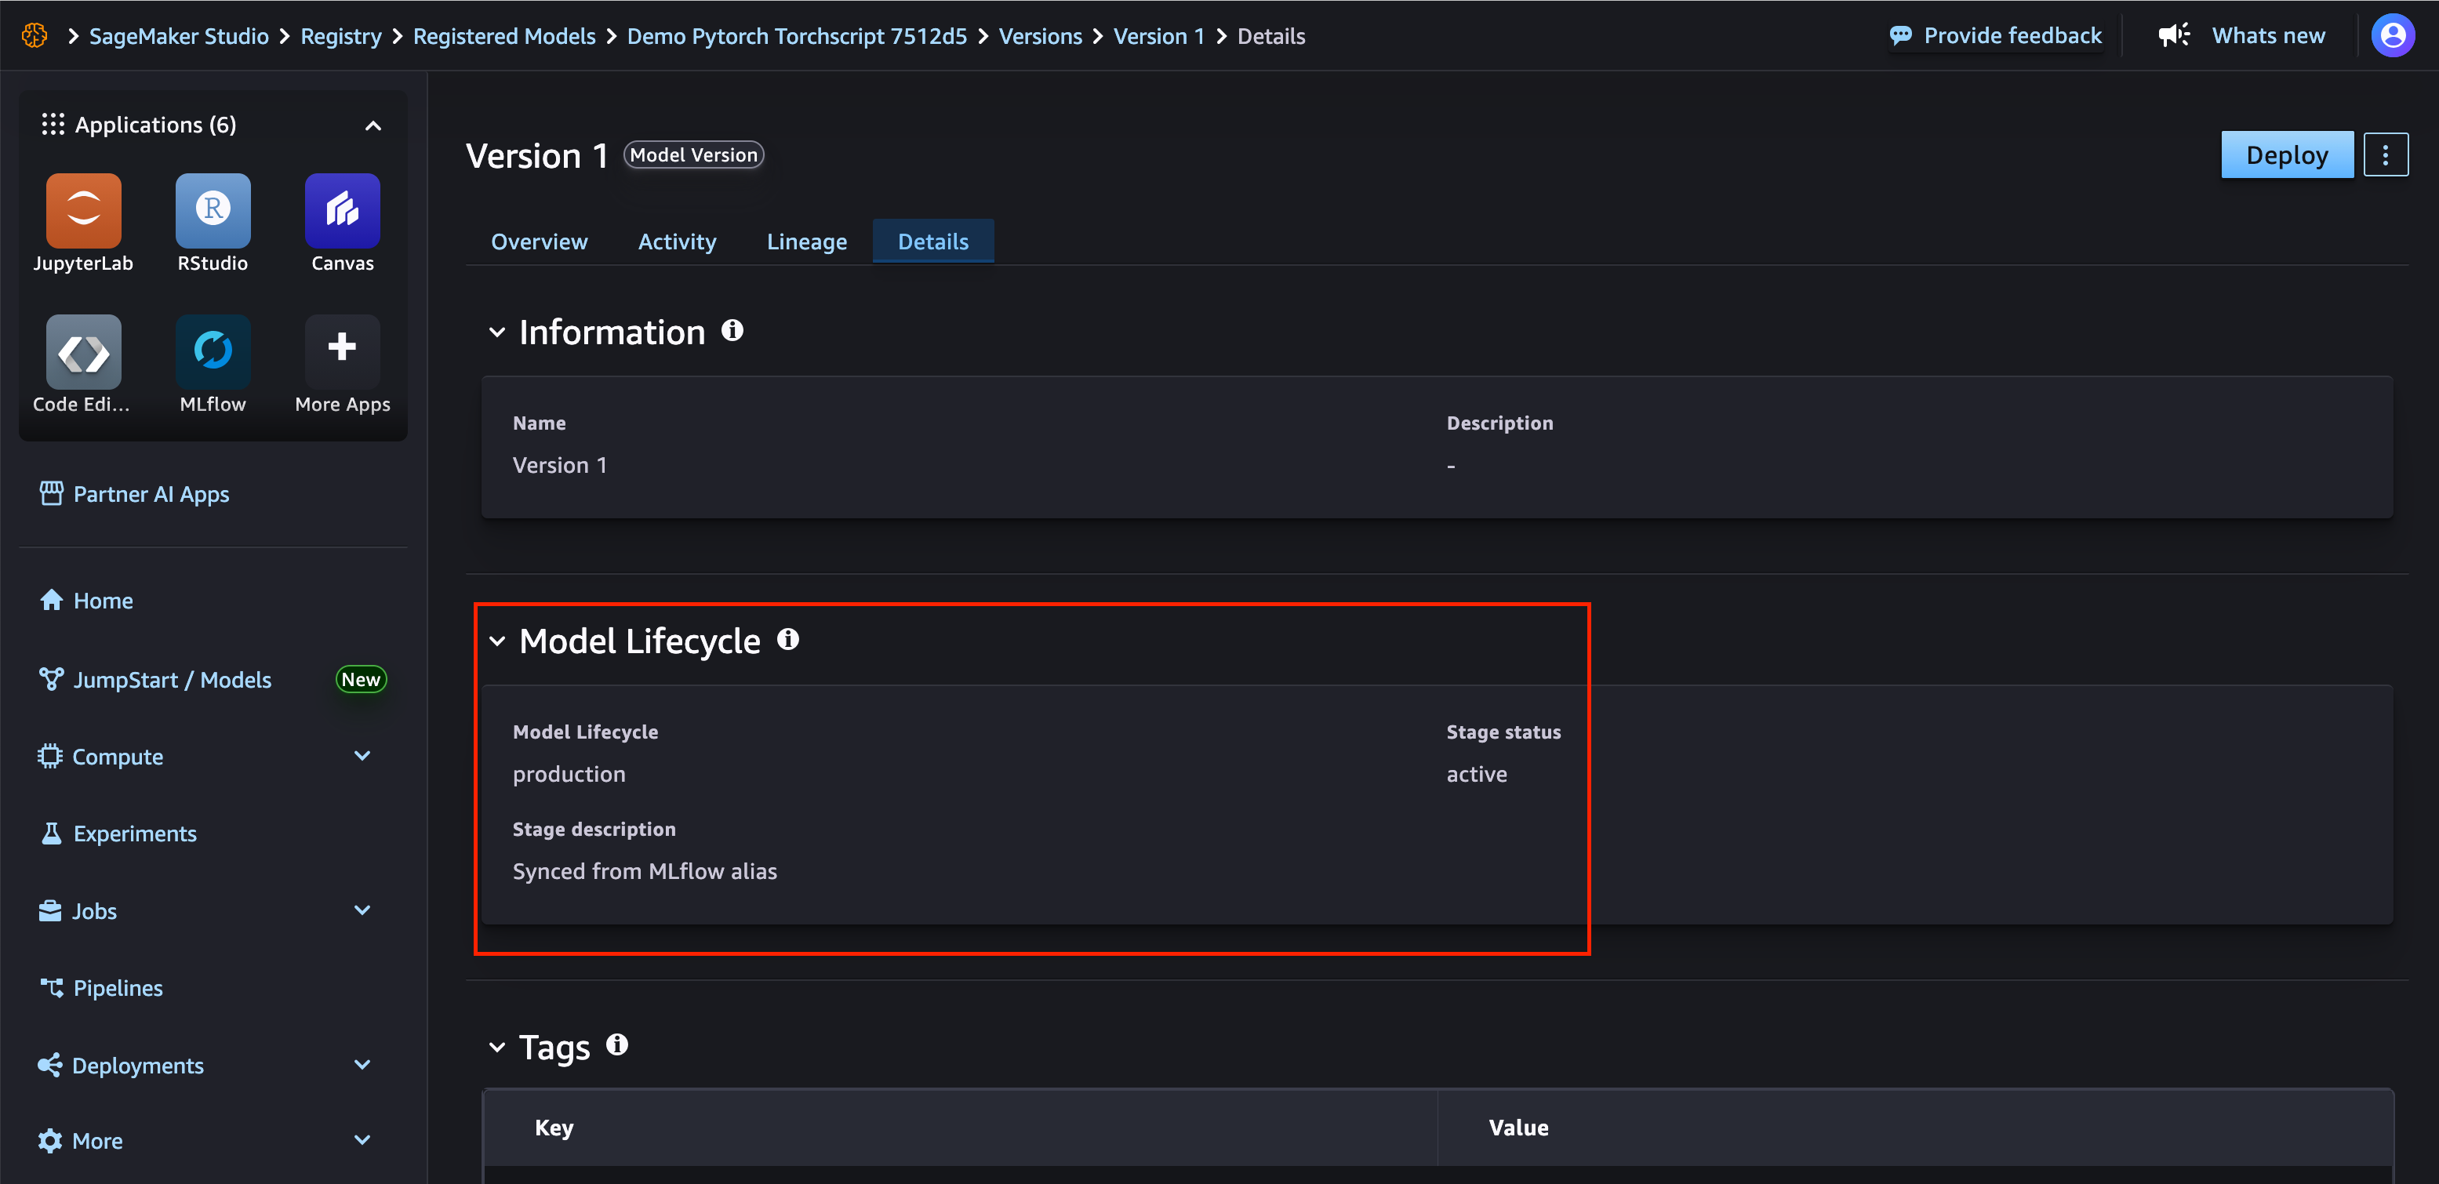Image resolution: width=2439 pixels, height=1184 pixels.
Task: Click Provide feedback link
Action: point(2012,36)
